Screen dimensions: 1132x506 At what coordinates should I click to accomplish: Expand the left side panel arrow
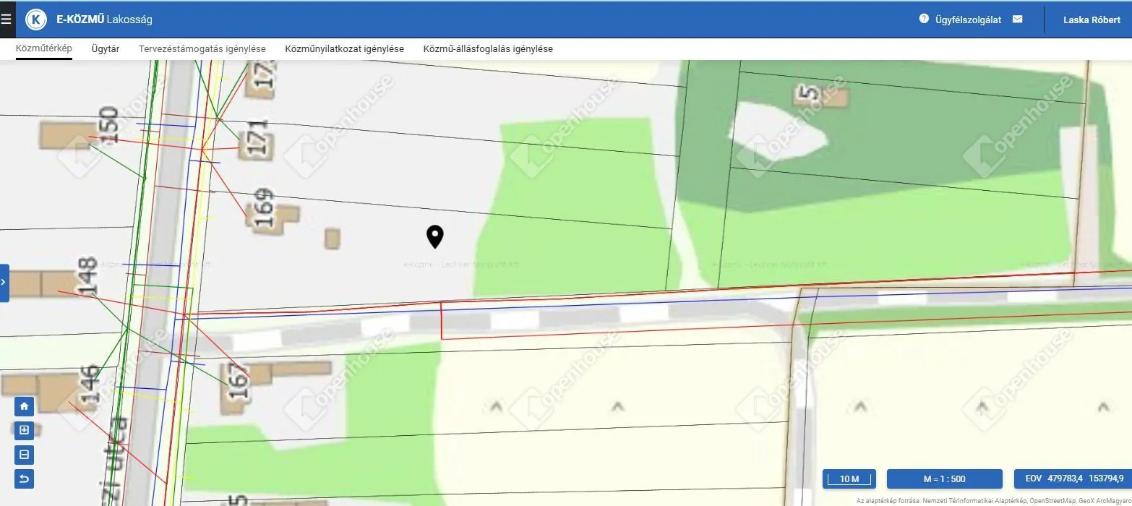[4, 283]
